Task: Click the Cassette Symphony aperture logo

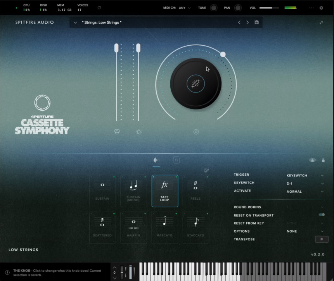Action: [x=42, y=103]
